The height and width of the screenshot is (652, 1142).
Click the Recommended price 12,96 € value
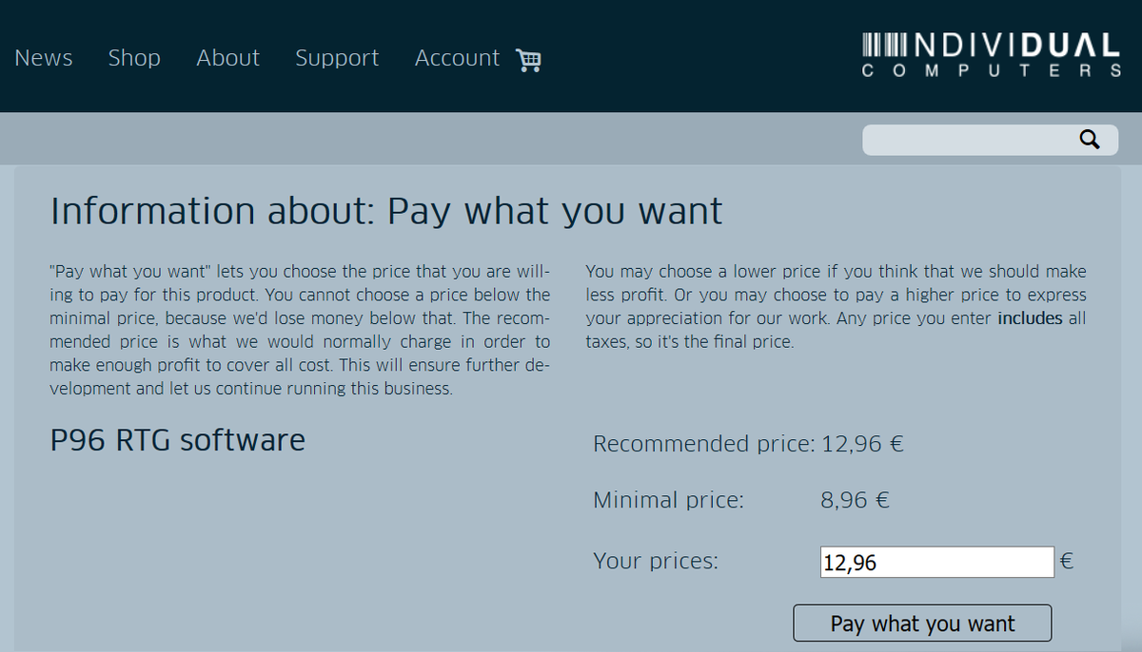(x=863, y=444)
